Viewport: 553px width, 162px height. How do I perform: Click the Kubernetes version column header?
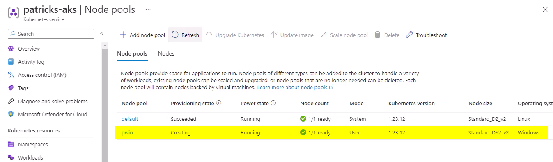tap(411, 103)
